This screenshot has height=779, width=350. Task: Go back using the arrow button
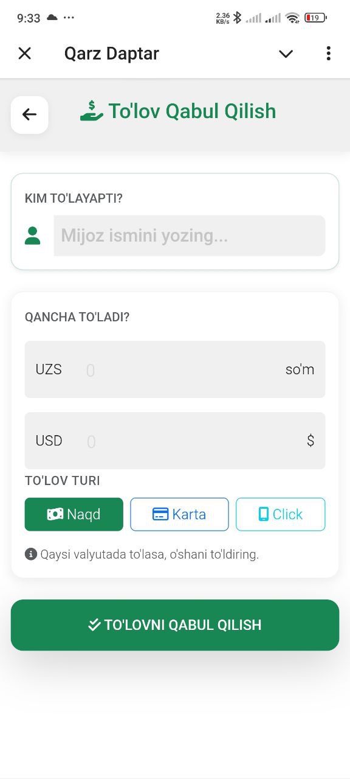29,114
